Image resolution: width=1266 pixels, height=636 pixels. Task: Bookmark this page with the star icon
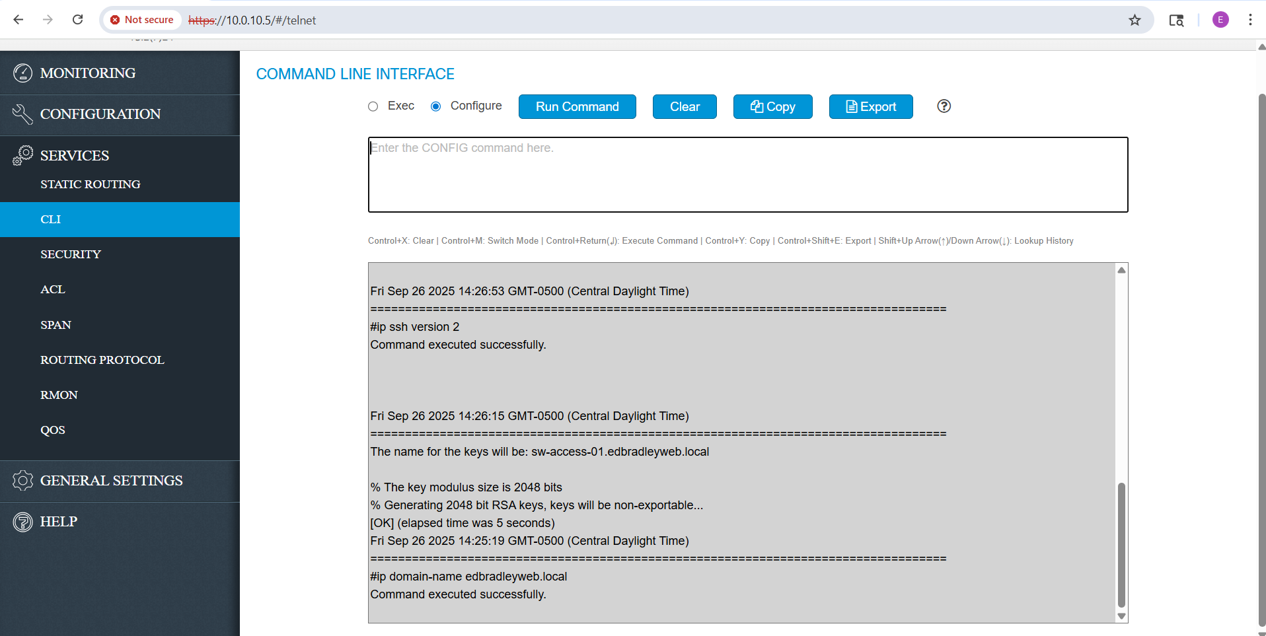point(1135,20)
